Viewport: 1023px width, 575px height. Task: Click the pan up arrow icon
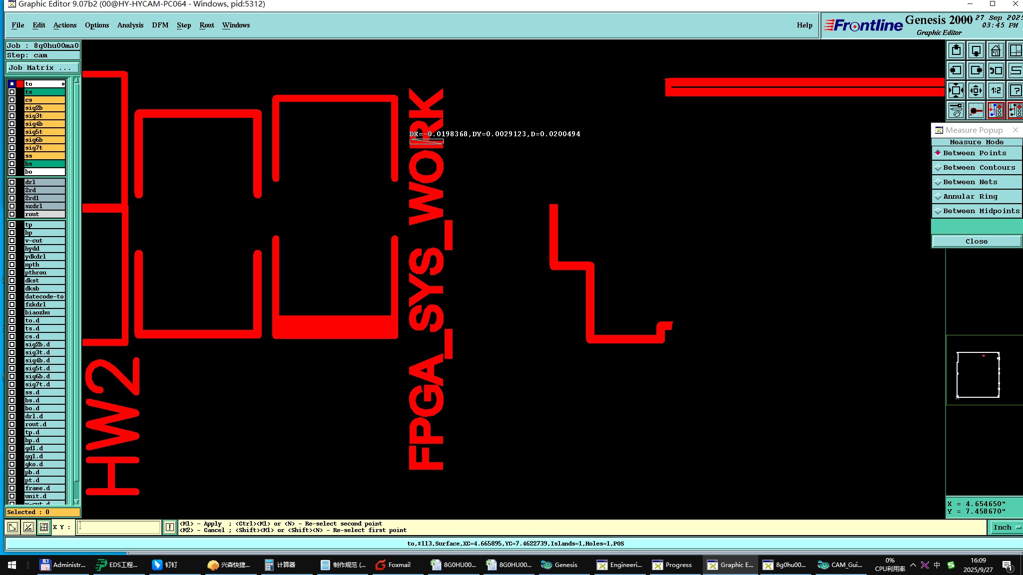click(x=956, y=50)
